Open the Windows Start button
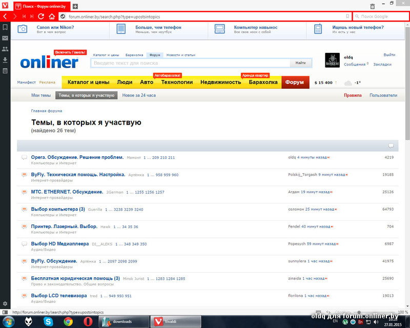The image size is (410, 328). point(8,321)
